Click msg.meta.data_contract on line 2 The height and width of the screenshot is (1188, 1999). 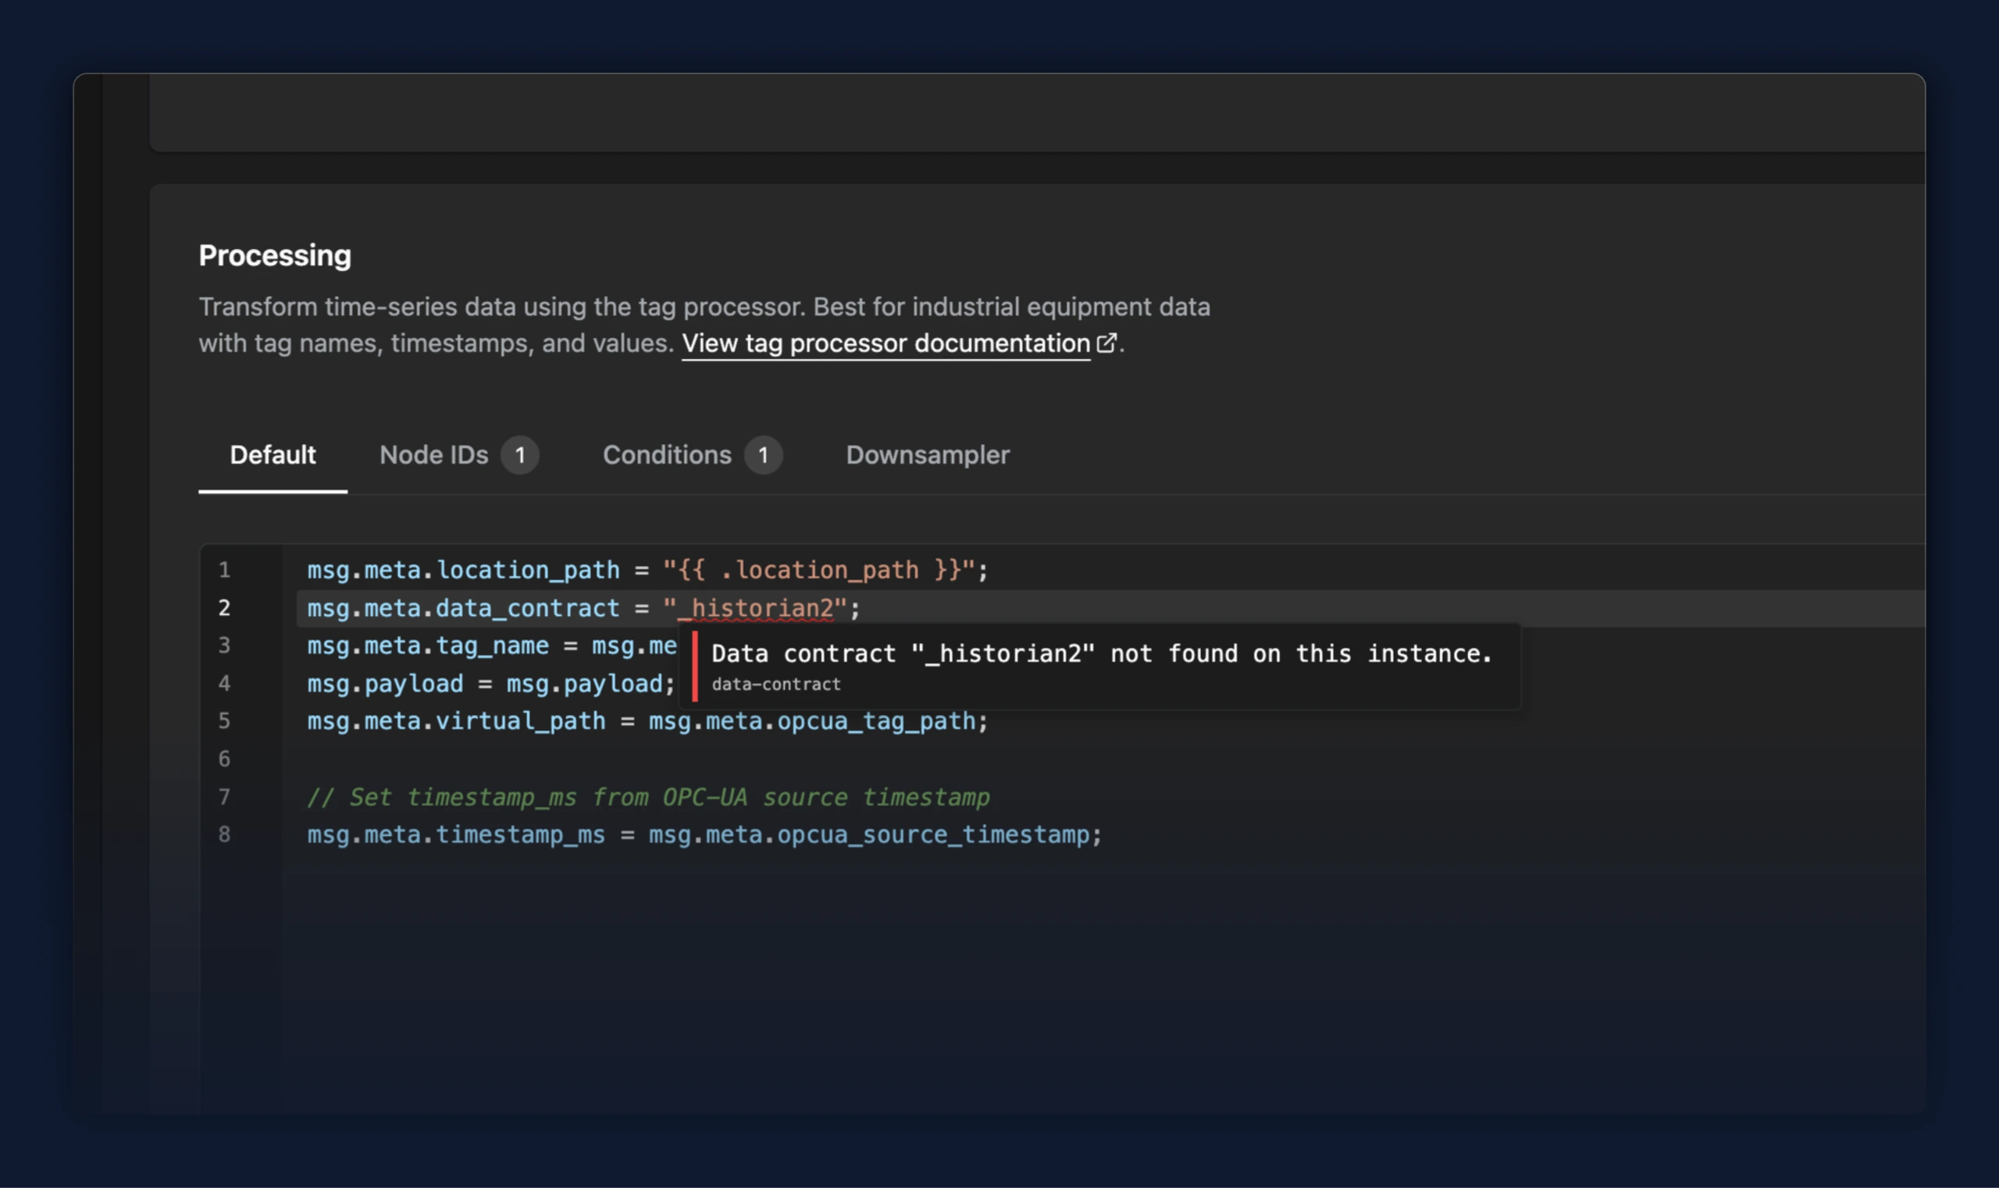tap(464, 608)
